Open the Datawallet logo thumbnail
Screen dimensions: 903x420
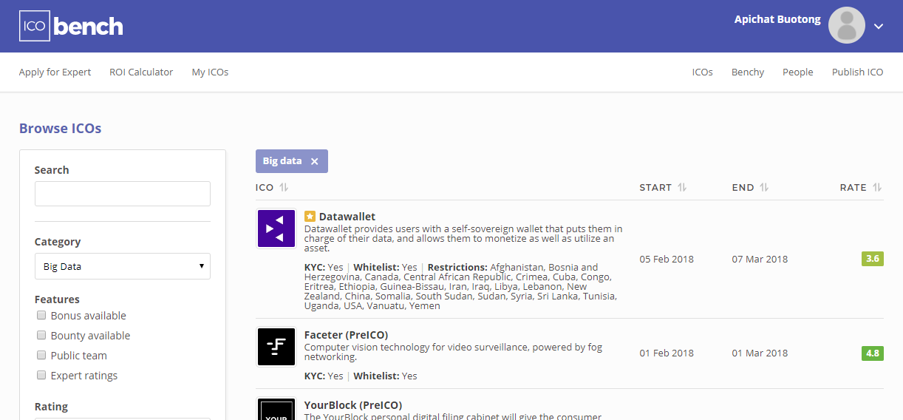tap(276, 229)
